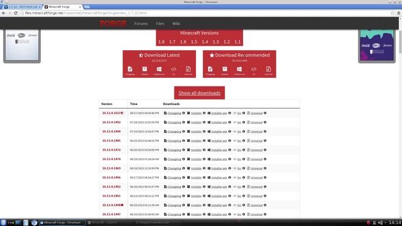Click Installer-win icon under Download Recommended

click(239, 70)
